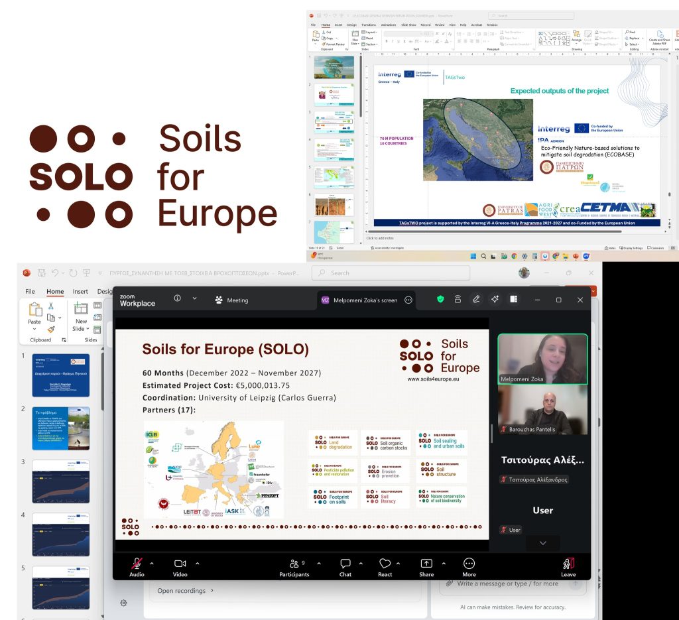Click Barouchas Pantelis' video tile

542,410
